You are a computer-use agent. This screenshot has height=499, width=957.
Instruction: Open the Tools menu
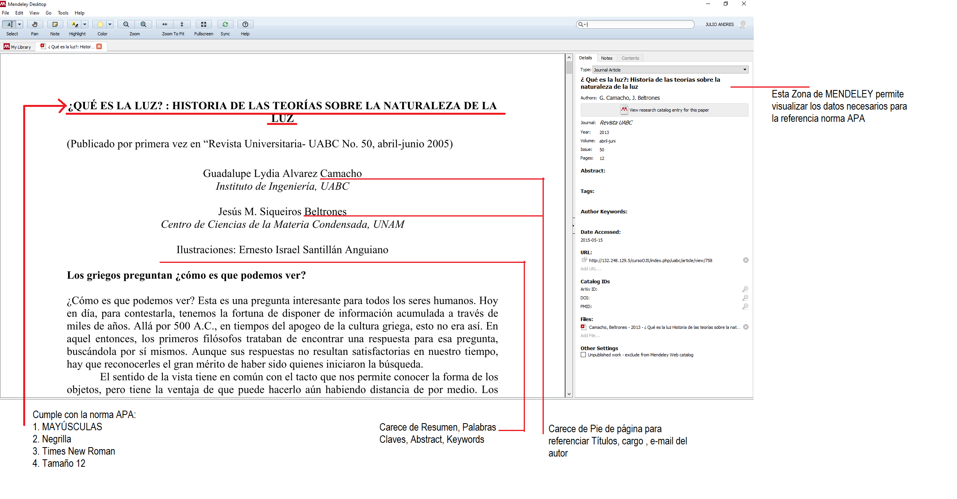(x=63, y=13)
